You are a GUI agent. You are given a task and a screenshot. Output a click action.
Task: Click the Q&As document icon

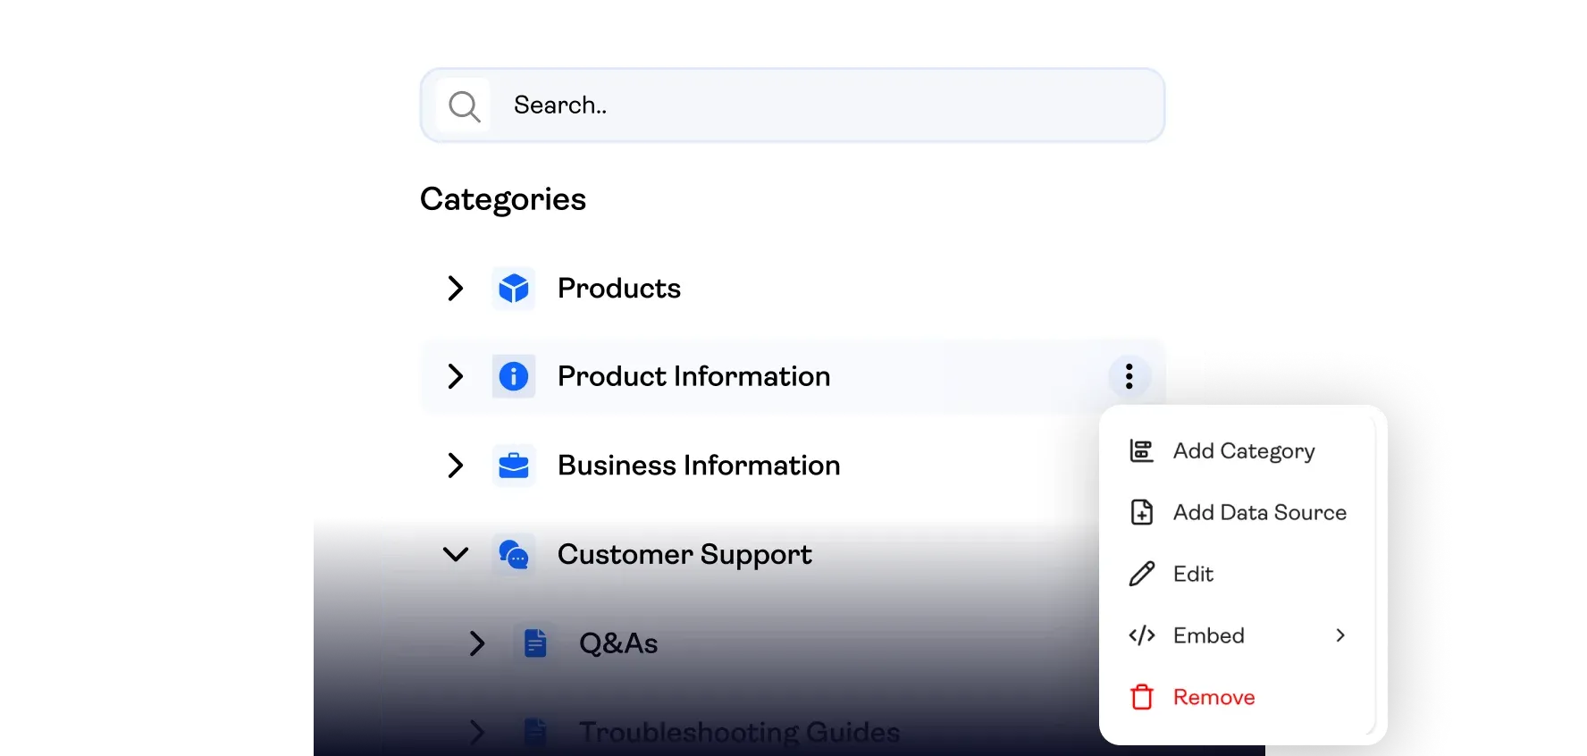(535, 643)
